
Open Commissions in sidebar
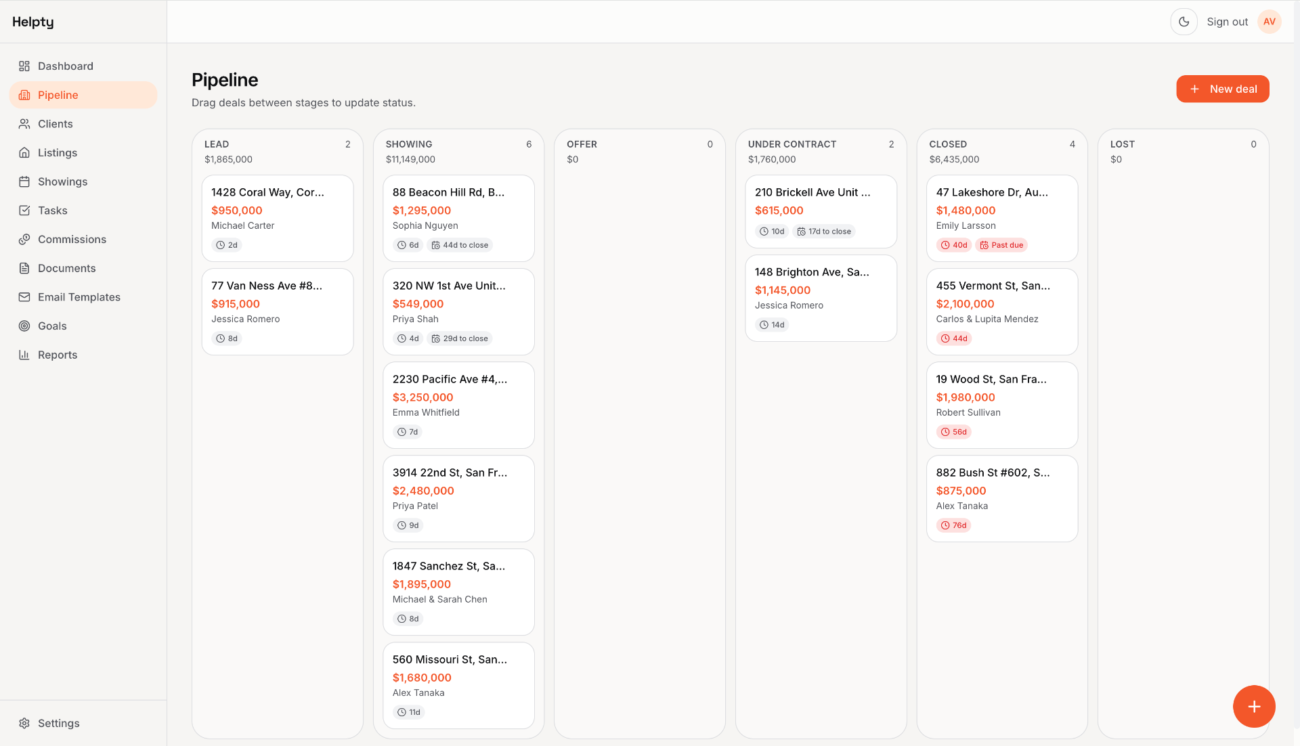click(x=83, y=240)
